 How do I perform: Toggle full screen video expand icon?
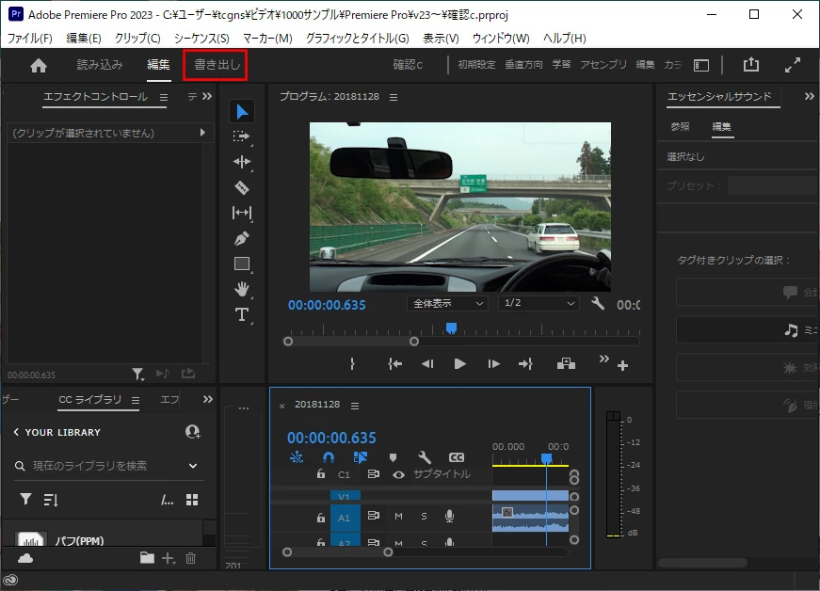tap(793, 65)
